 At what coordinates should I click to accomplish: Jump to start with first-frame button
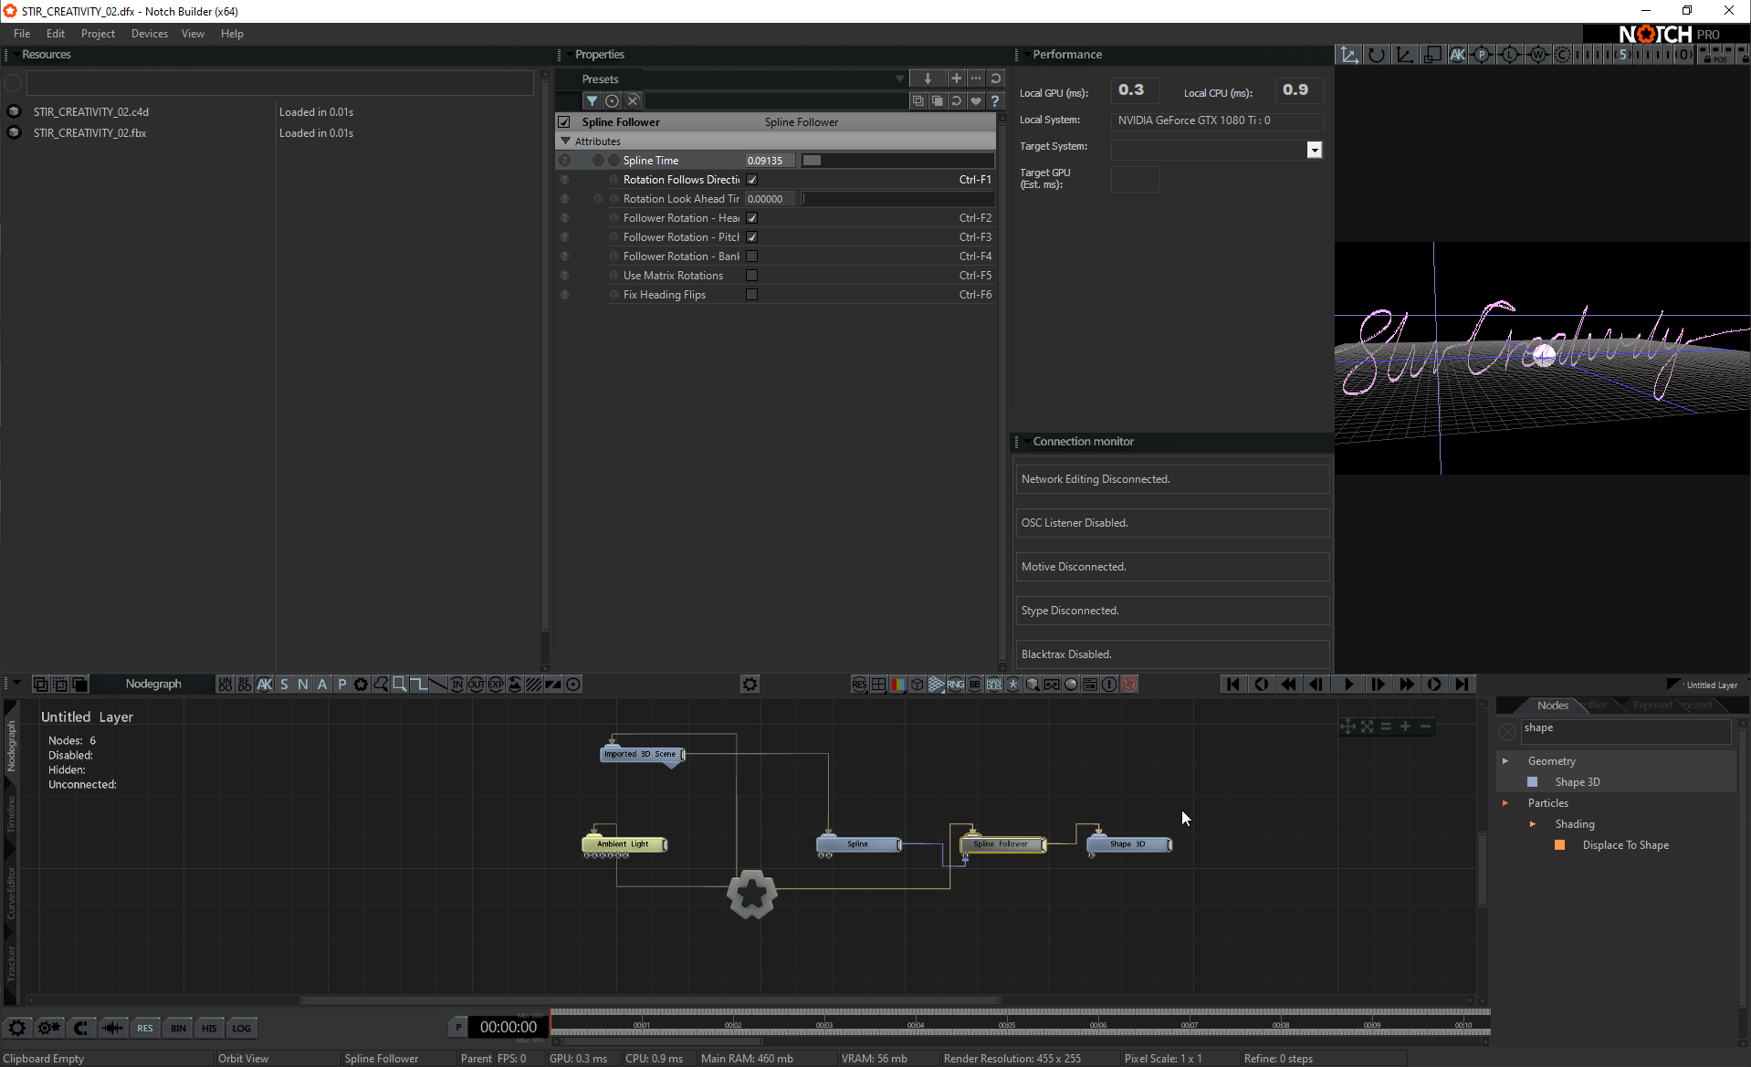(x=1232, y=685)
